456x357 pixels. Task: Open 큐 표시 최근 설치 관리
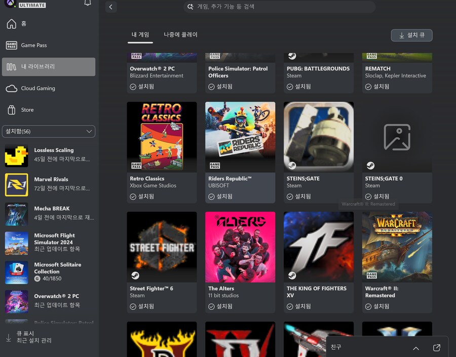48,337
